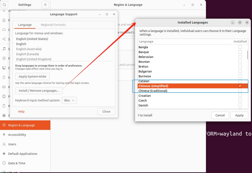The height and width of the screenshot is (173, 252).
Task: Click the Color icon in Settings sidebar
Action: 4,115
